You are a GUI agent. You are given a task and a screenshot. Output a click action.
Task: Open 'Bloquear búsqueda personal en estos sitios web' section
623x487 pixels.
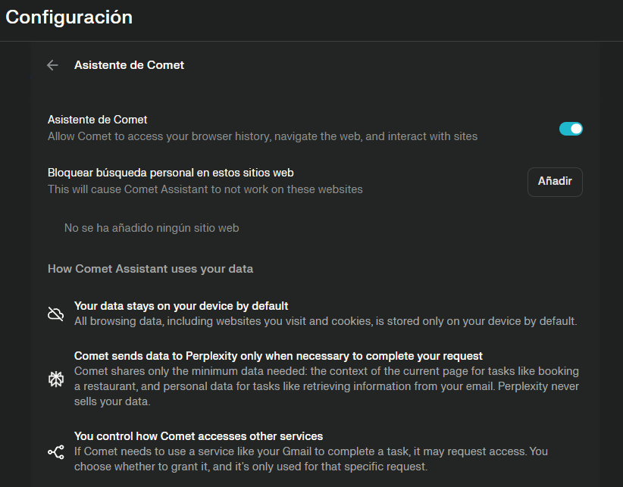[x=171, y=172]
